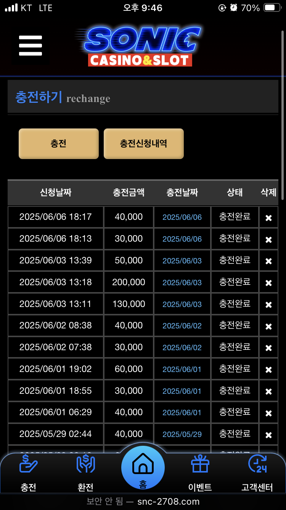Open the hamburger menu

(30, 46)
